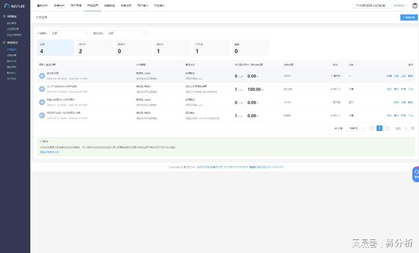The image size is (419, 253).
Task: Click the circular icon of the first table row
Action: [x=42, y=76]
